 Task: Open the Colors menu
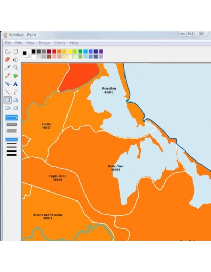[60, 43]
